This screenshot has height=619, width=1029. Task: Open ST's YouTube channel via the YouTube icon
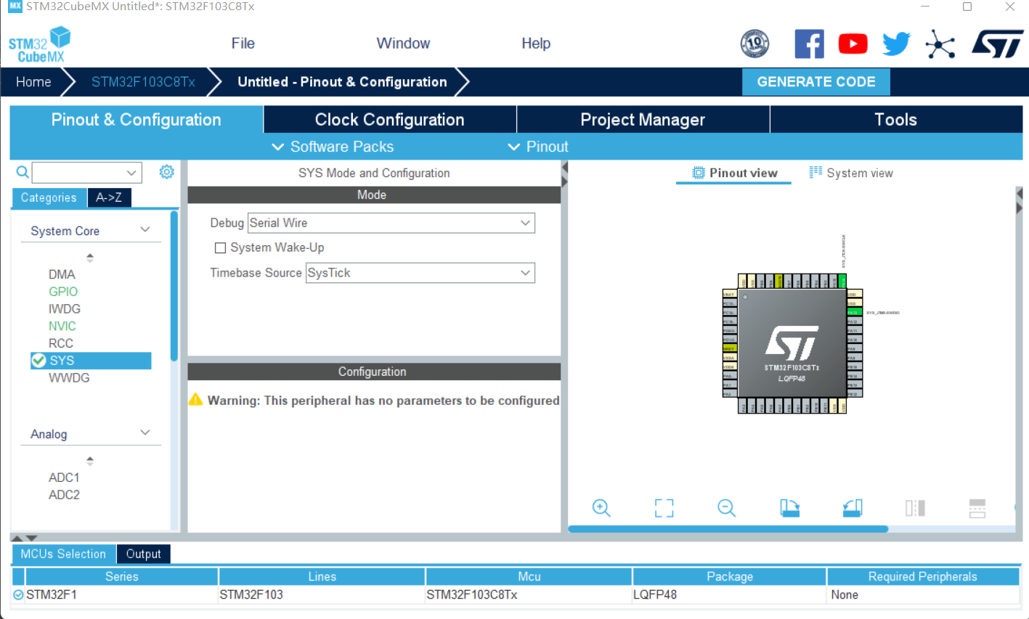pos(852,43)
